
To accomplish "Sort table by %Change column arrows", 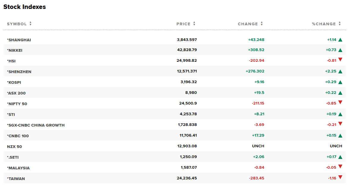I will point(340,24).
